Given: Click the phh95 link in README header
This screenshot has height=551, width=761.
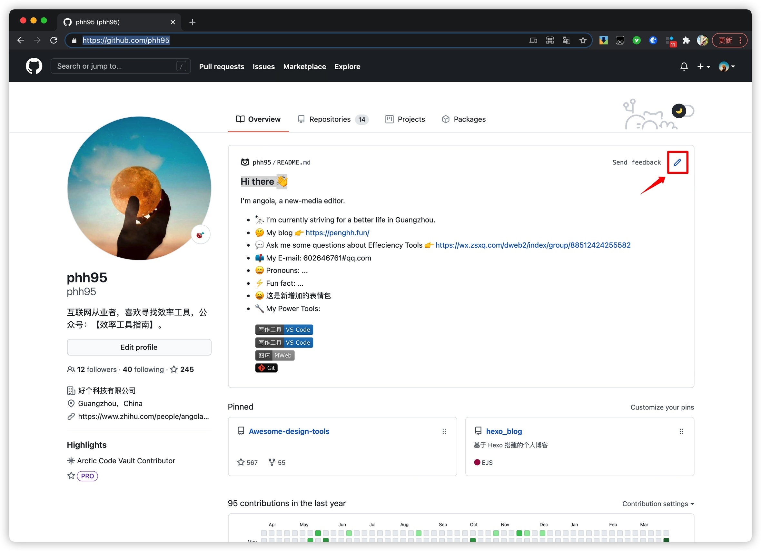Looking at the screenshot, I should pyautogui.click(x=262, y=162).
